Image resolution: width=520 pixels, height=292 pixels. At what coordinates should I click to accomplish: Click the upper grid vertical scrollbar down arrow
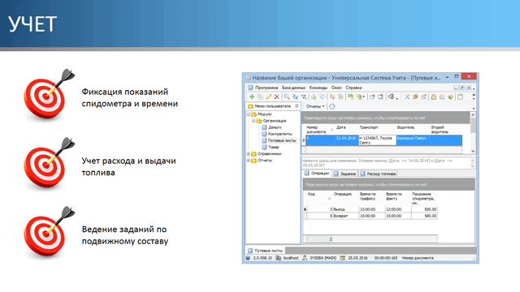[473, 151]
